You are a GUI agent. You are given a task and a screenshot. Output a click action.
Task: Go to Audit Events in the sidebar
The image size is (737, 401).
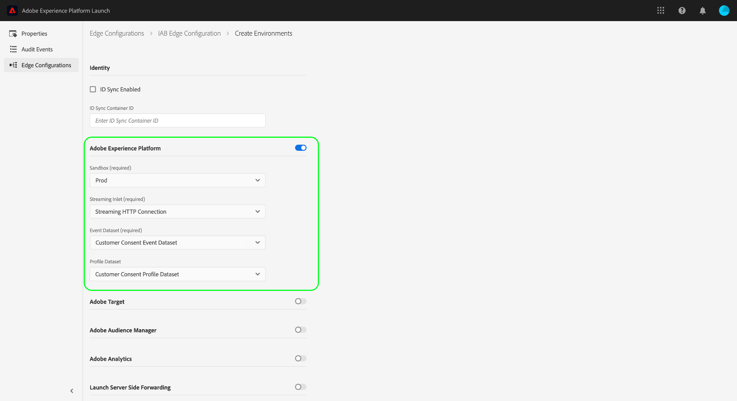[37, 50]
